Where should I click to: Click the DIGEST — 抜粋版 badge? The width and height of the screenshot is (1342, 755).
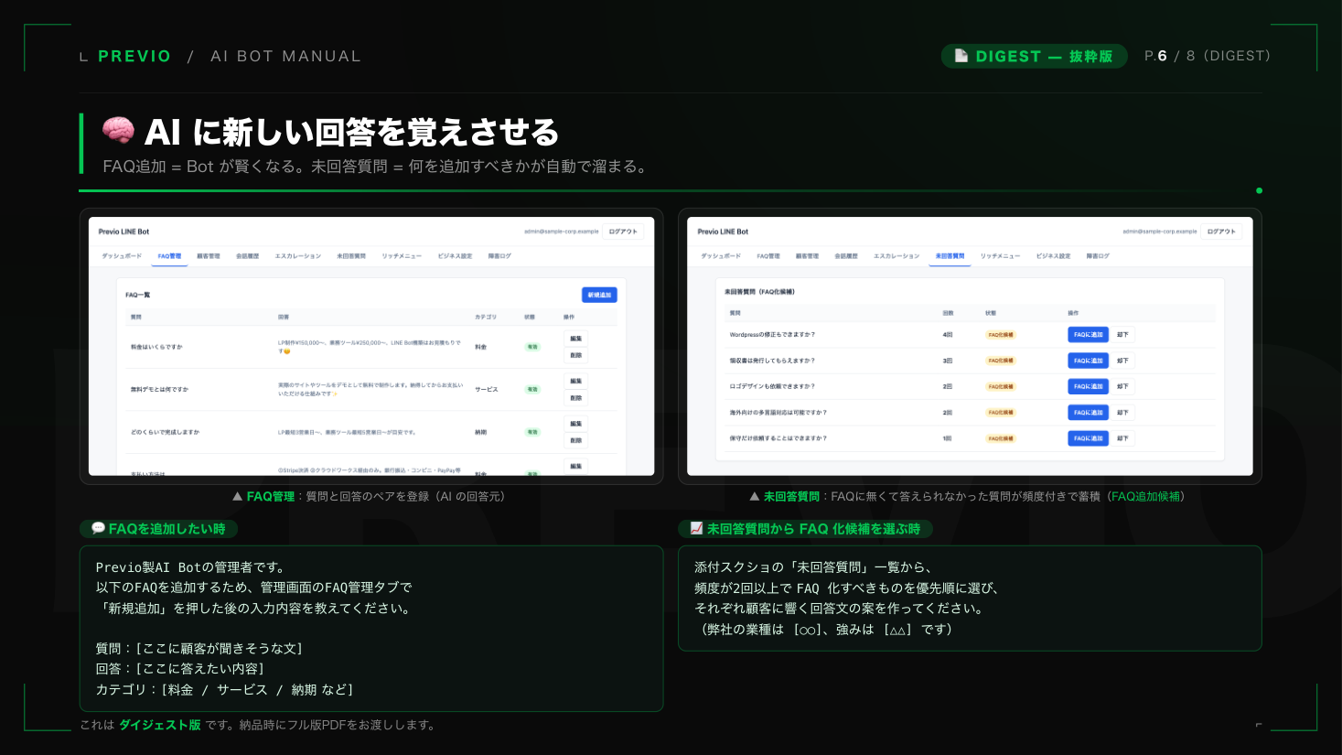(1034, 56)
